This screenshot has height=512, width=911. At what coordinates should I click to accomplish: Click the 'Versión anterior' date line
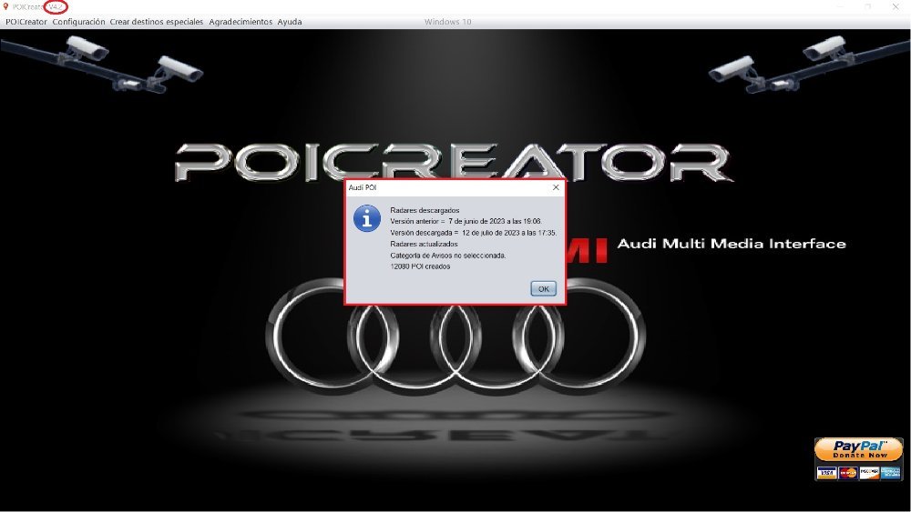(466, 222)
